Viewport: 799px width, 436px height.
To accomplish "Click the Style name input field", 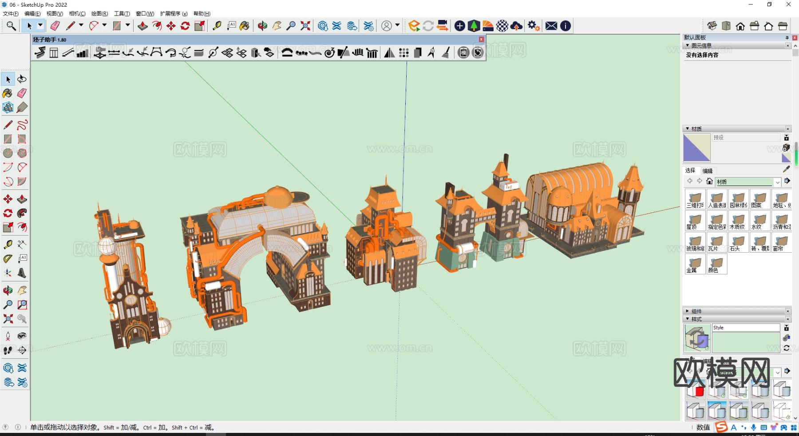I will [746, 328].
